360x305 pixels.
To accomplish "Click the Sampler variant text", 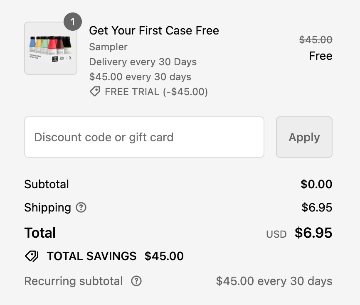I will [108, 47].
